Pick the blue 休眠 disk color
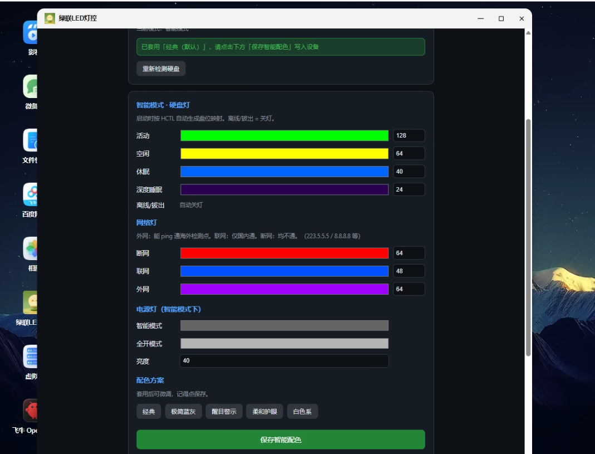The image size is (595, 454). click(x=284, y=172)
